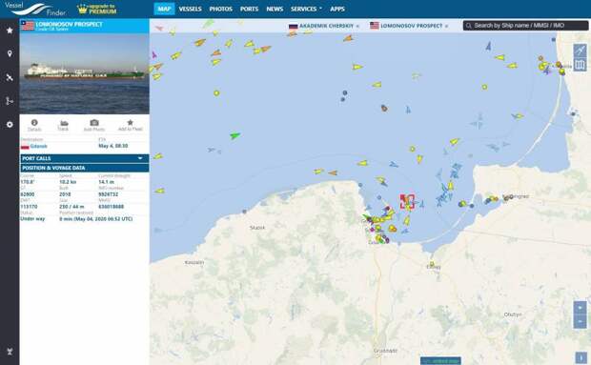Screen dimensions: 591x365
Task: Open Gdansk destination link
Action: [x=38, y=146]
